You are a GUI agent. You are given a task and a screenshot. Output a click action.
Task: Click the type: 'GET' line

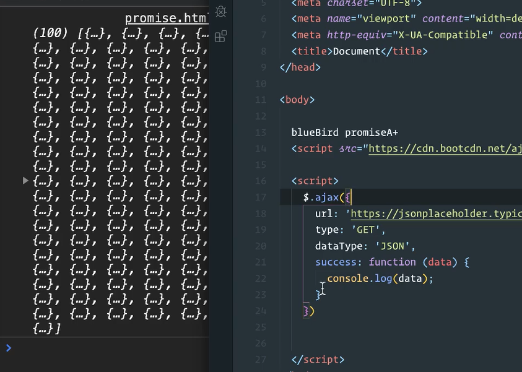pyautogui.click(x=350, y=230)
